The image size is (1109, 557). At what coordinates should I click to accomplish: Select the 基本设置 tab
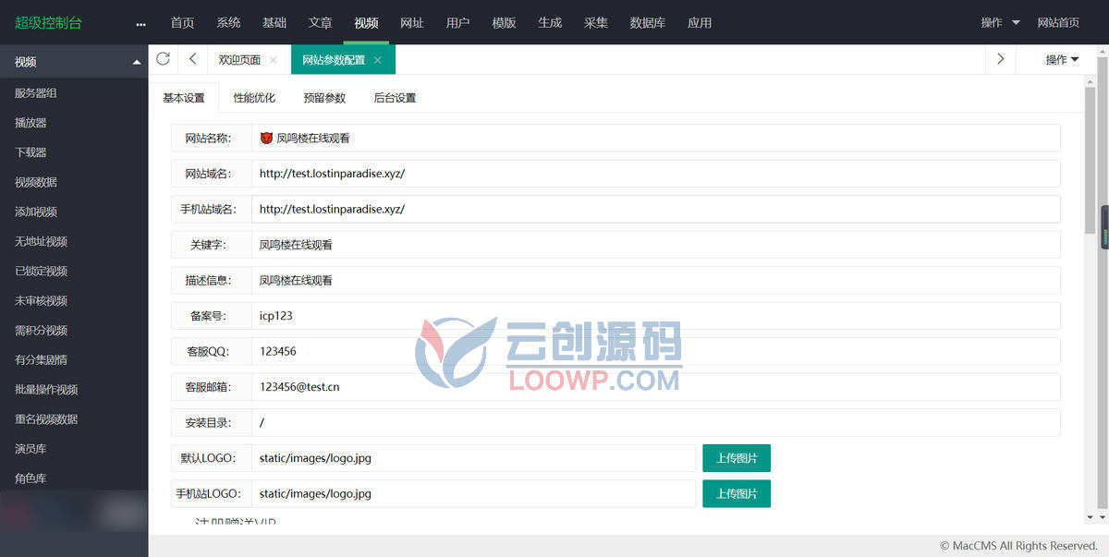click(184, 97)
